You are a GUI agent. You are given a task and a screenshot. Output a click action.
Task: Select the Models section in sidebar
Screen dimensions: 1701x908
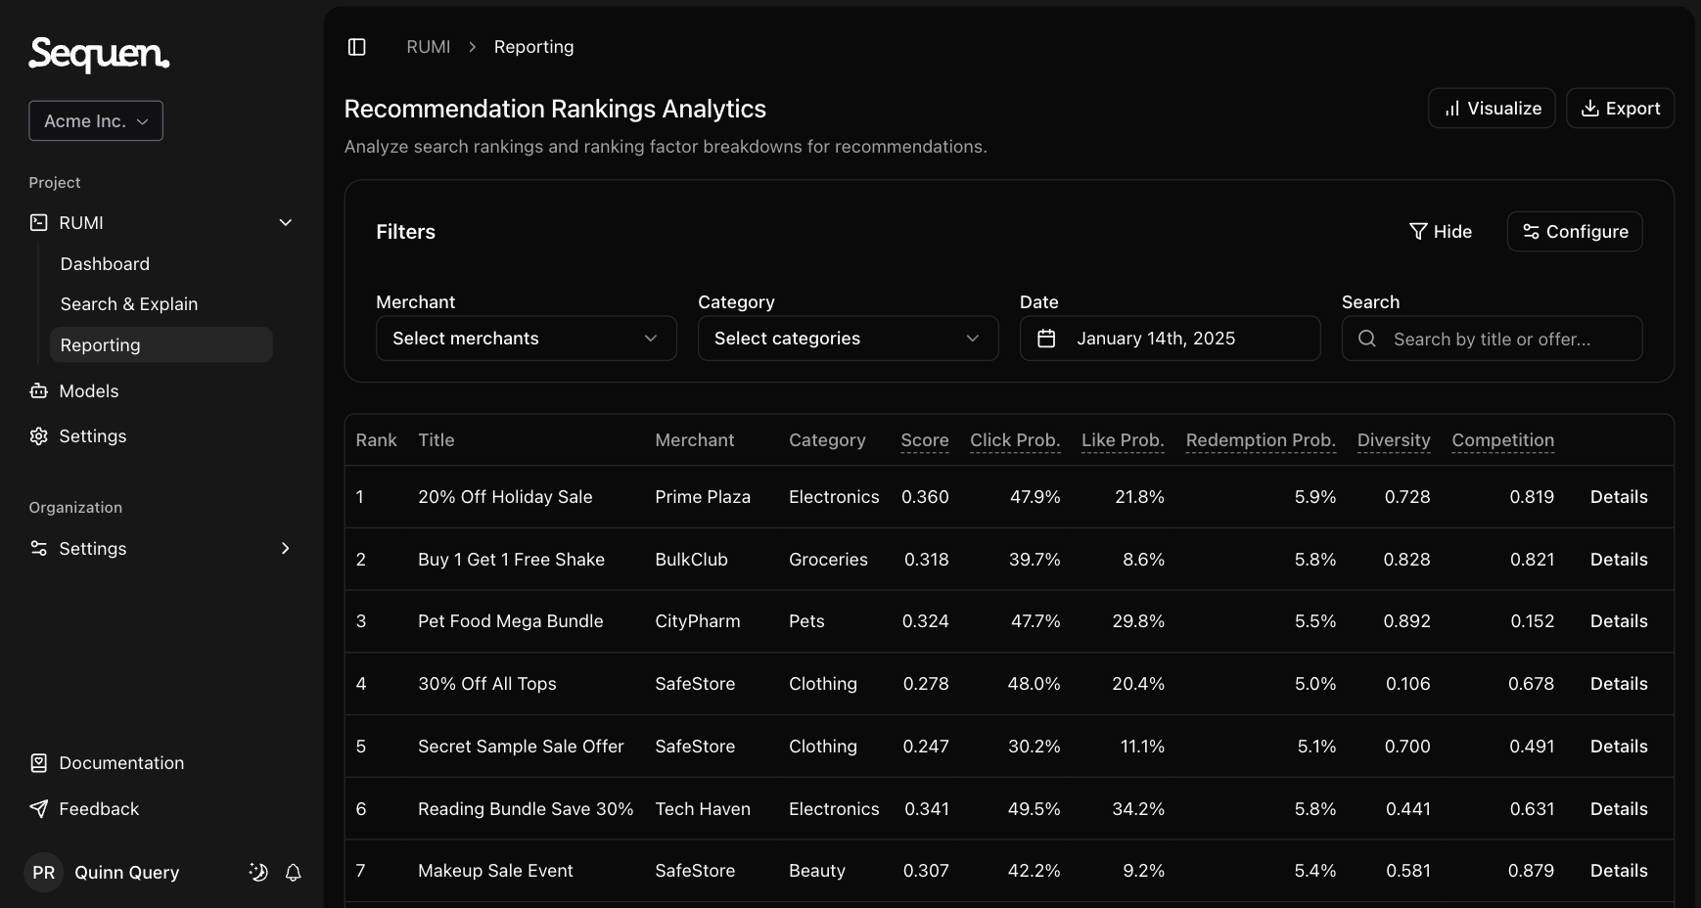tap(88, 390)
